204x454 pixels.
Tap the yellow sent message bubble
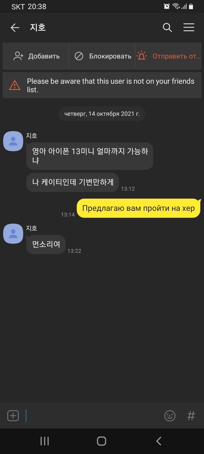click(x=139, y=208)
